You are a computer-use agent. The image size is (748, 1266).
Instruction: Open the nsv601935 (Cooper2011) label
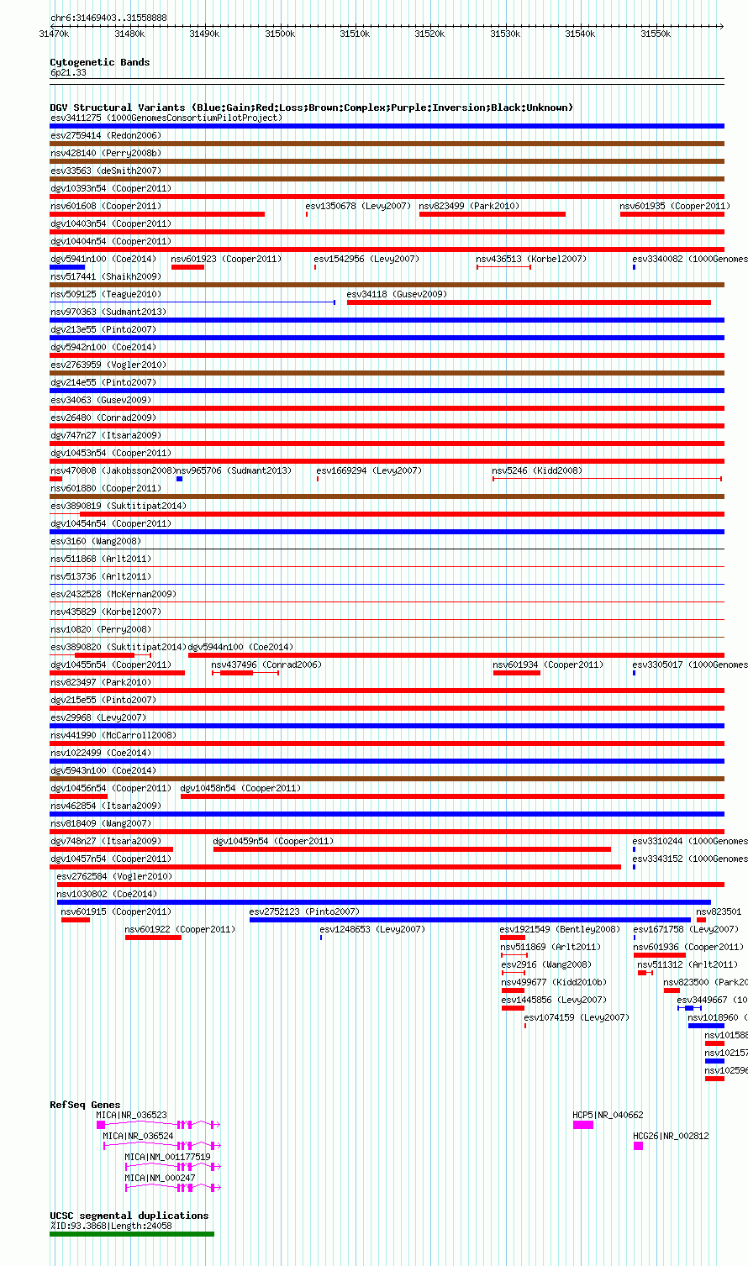pos(675,206)
